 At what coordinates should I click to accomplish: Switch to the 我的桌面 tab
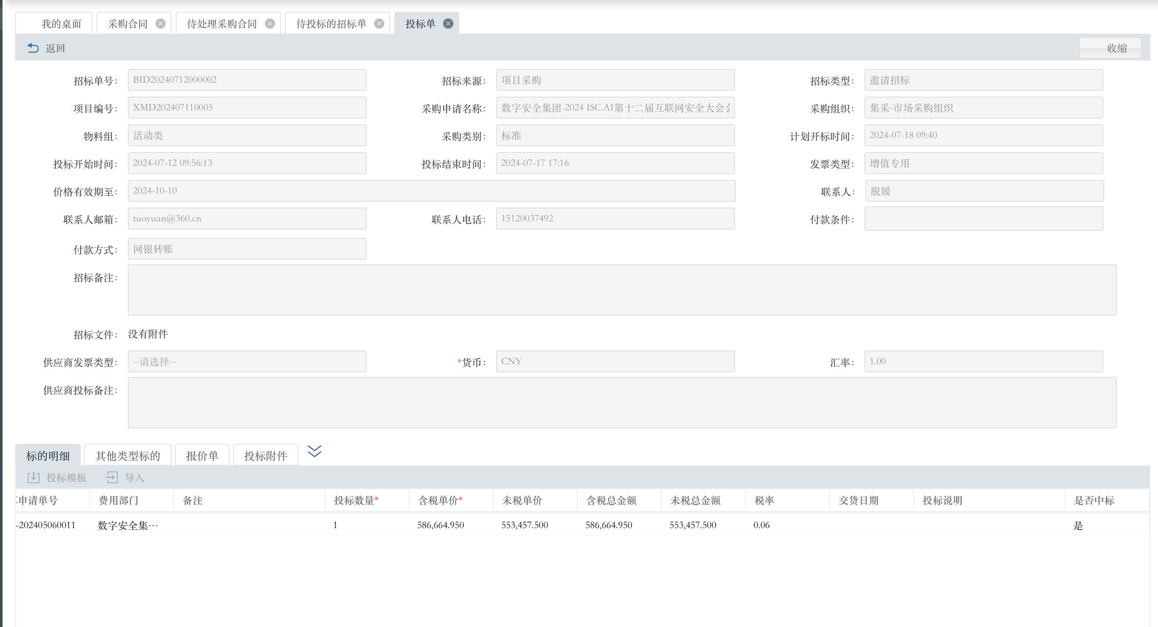61,24
